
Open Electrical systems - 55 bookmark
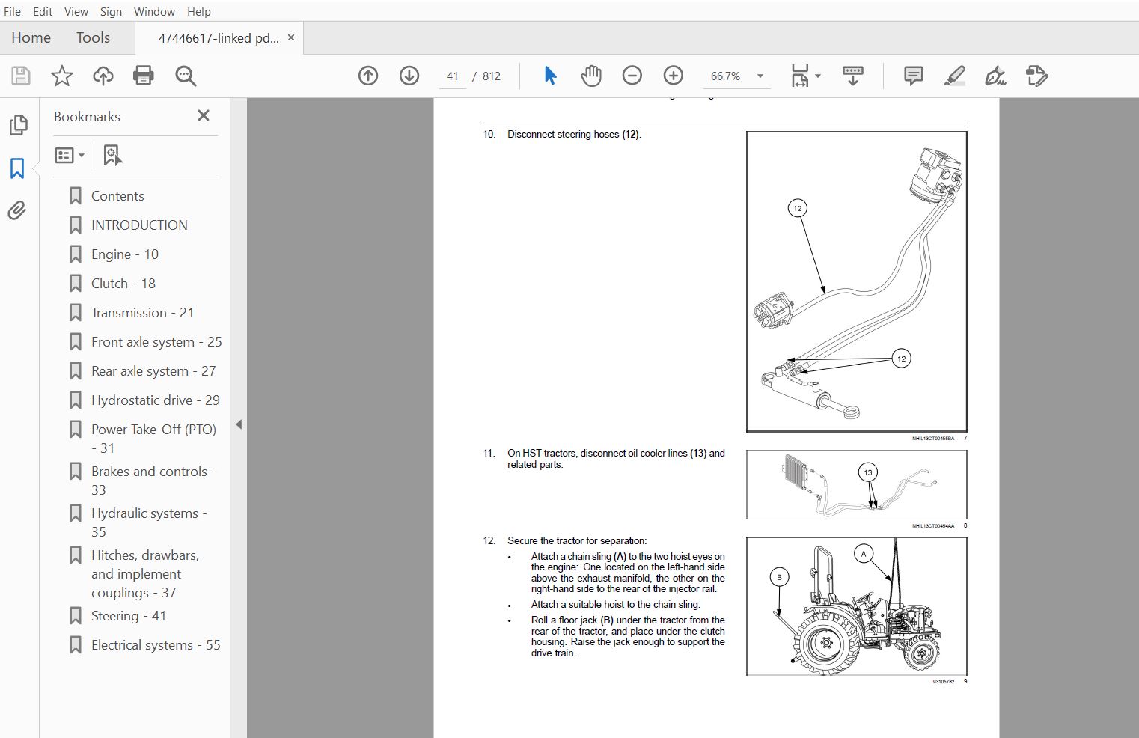point(156,645)
